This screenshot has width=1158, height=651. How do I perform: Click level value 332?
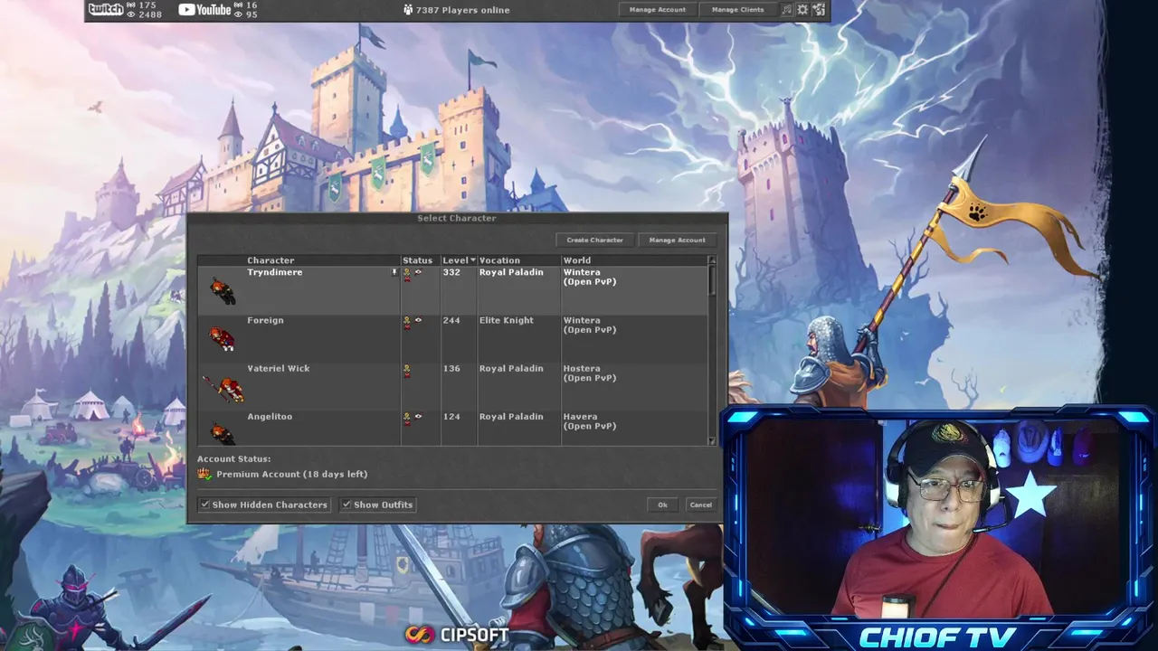[451, 272]
